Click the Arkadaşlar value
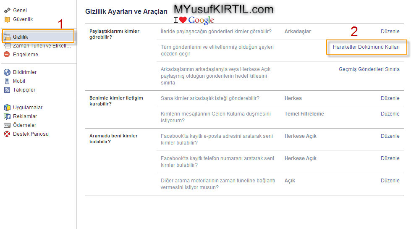 tap(298, 32)
